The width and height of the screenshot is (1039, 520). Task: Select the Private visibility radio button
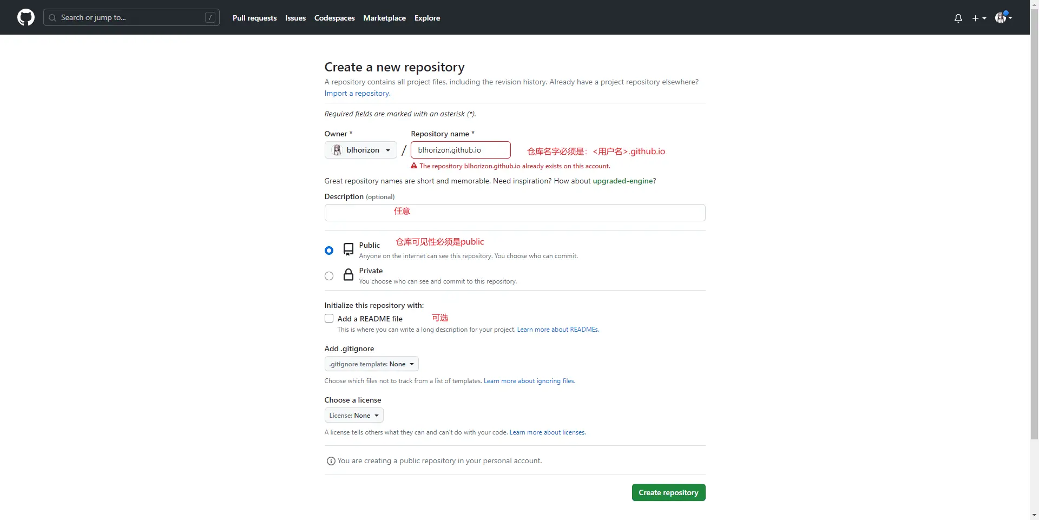coord(329,276)
